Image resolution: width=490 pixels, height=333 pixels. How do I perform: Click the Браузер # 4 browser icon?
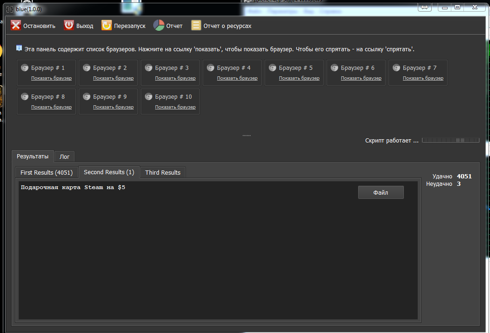tap(211, 68)
